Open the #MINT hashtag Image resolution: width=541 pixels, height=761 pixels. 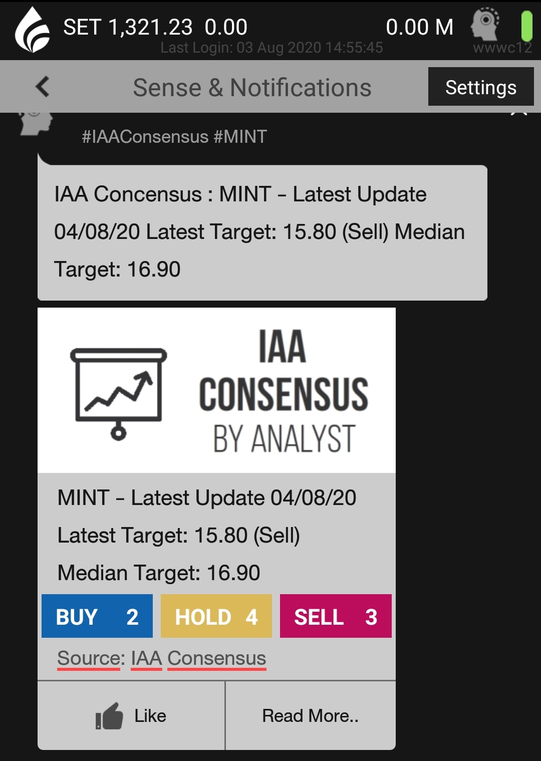click(x=240, y=137)
